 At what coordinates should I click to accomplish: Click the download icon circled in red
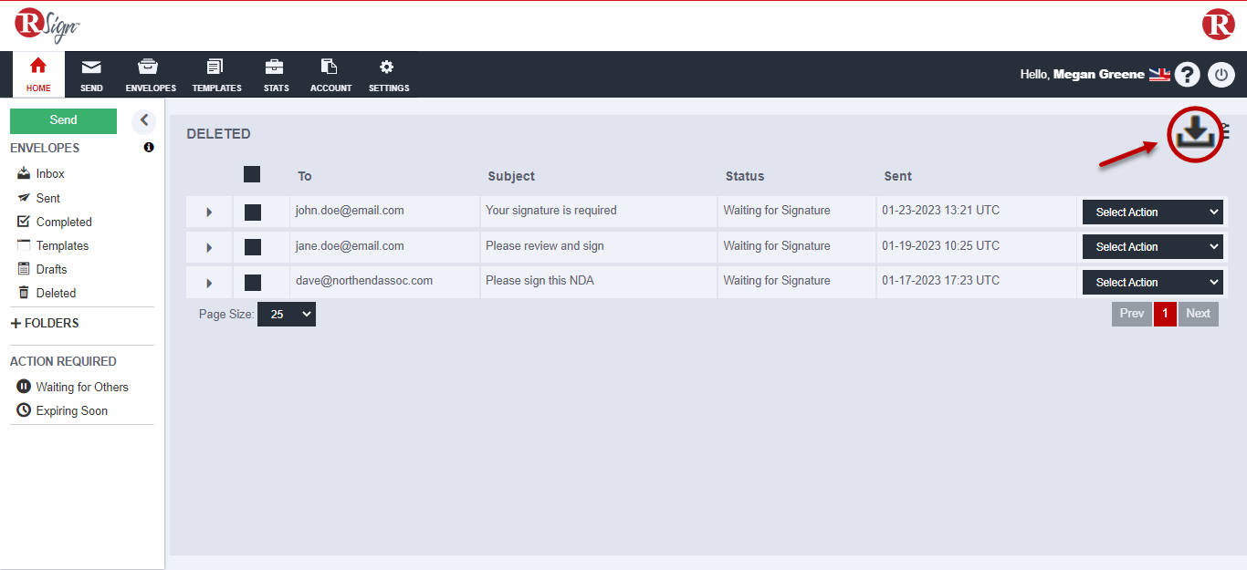[x=1194, y=135]
